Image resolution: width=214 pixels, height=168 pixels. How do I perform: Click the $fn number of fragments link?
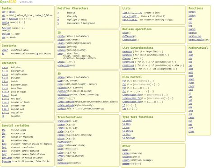click(x=4, y=137)
